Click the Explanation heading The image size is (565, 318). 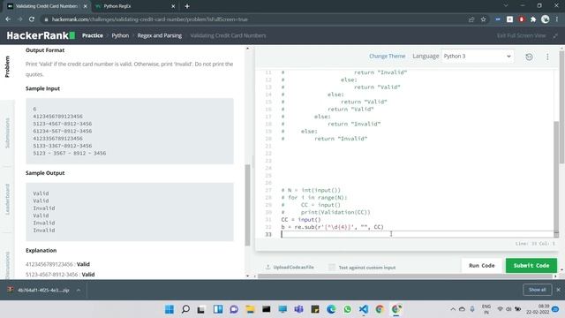click(x=41, y=250)
